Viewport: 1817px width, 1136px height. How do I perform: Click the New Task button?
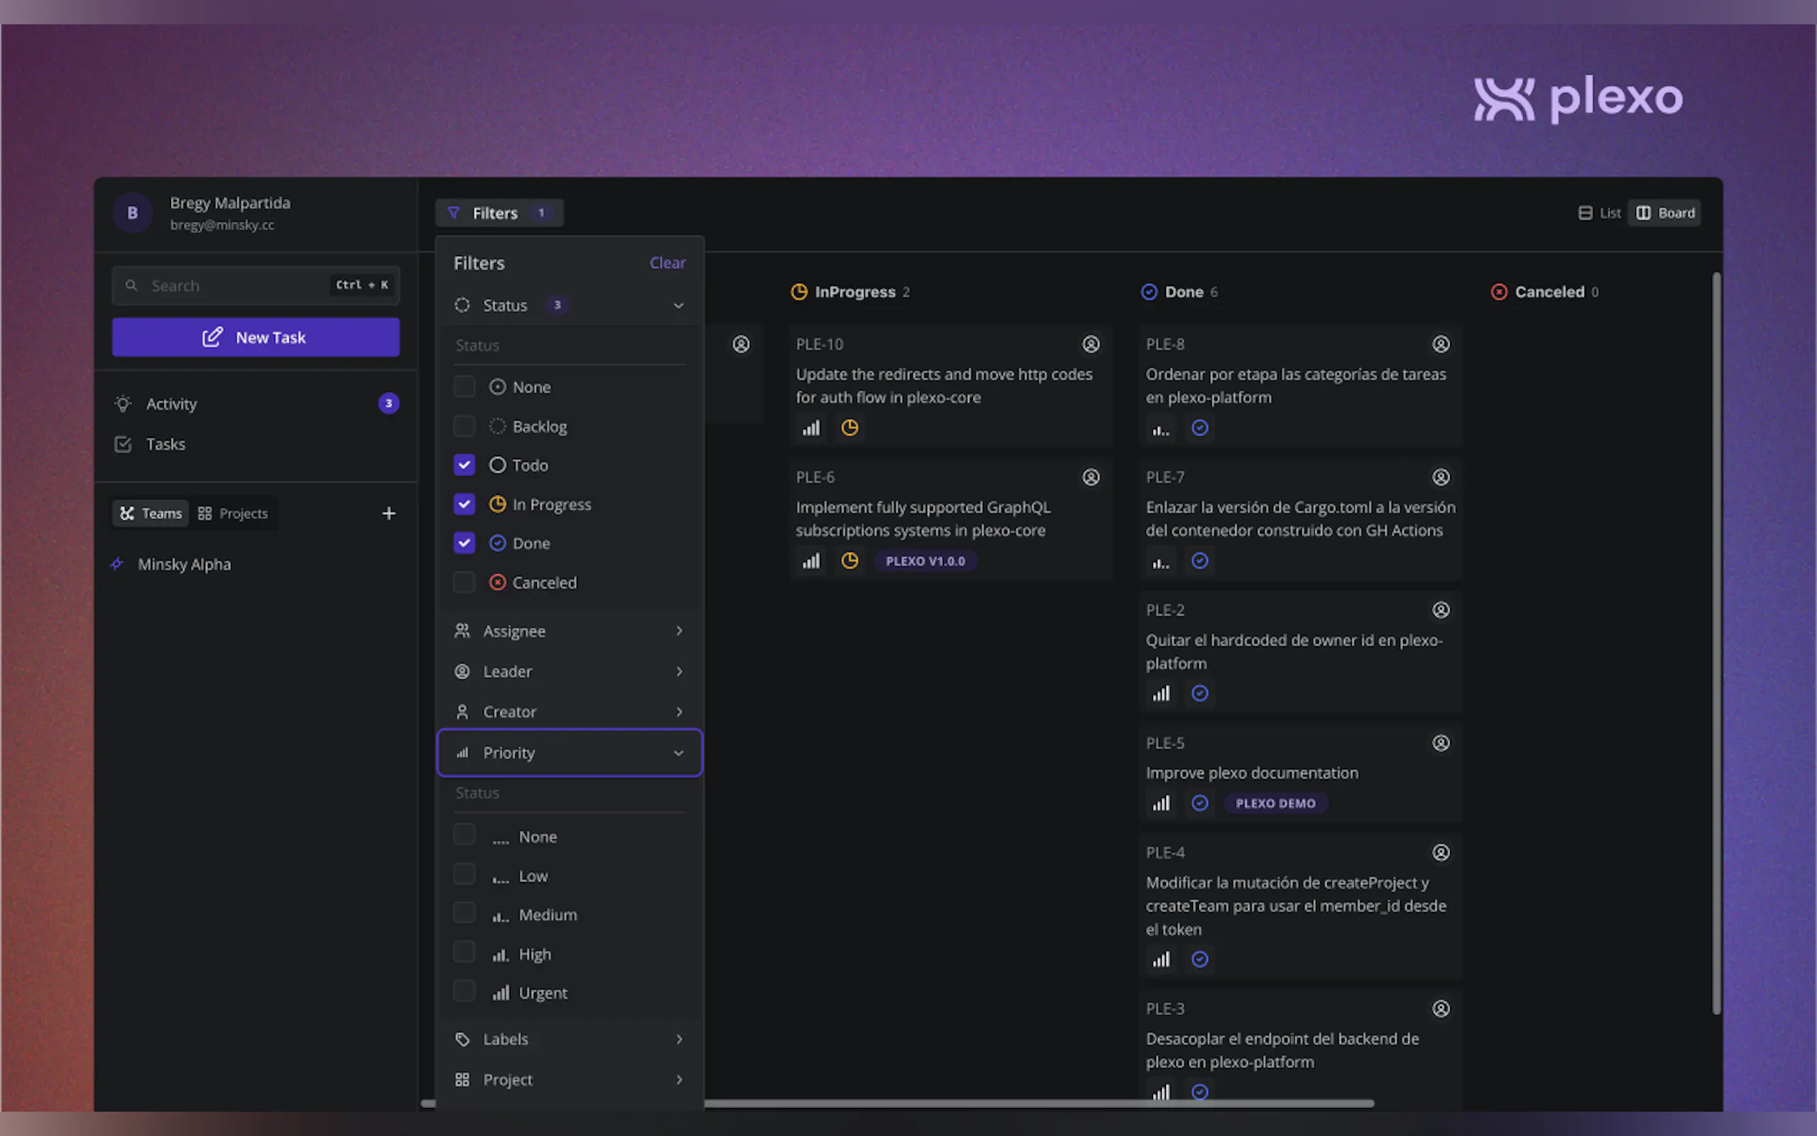(x=255, y=338)
